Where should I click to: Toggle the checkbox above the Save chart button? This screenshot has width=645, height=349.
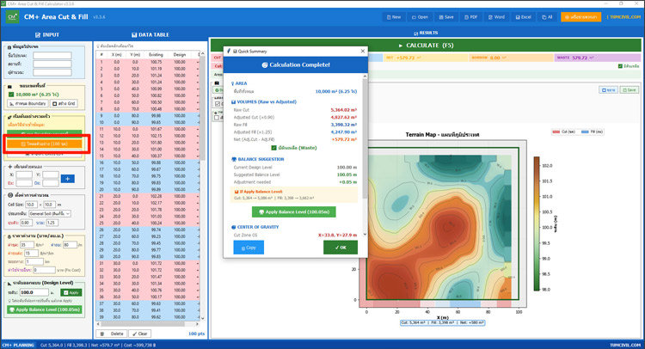[x=621, y=66]
